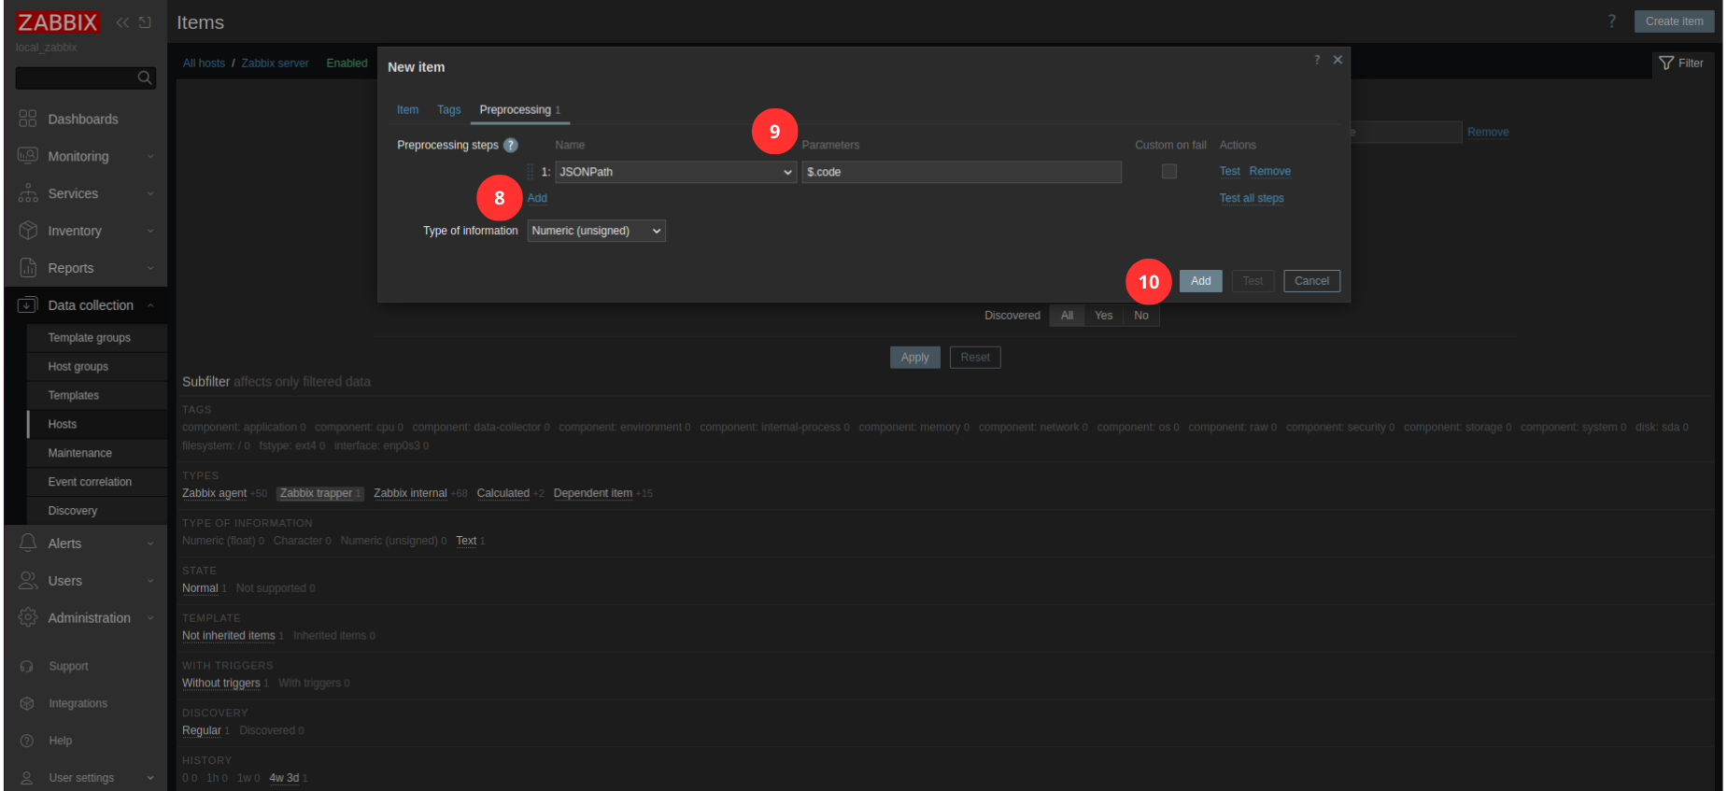The height and width of the screenshot is (791, 1727).
Task: Open the Type of information dropdown
Action: (x=596, y=231)
